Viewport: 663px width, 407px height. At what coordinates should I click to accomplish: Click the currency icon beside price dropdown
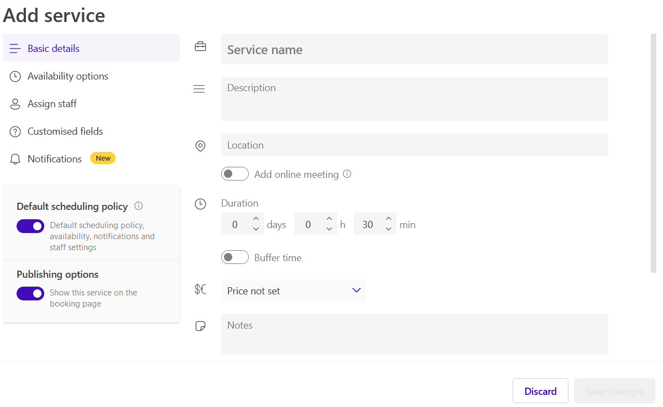tap(200, 289)
